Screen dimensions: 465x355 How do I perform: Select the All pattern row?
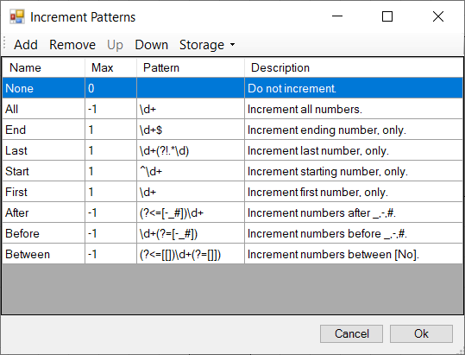[233, 109]
